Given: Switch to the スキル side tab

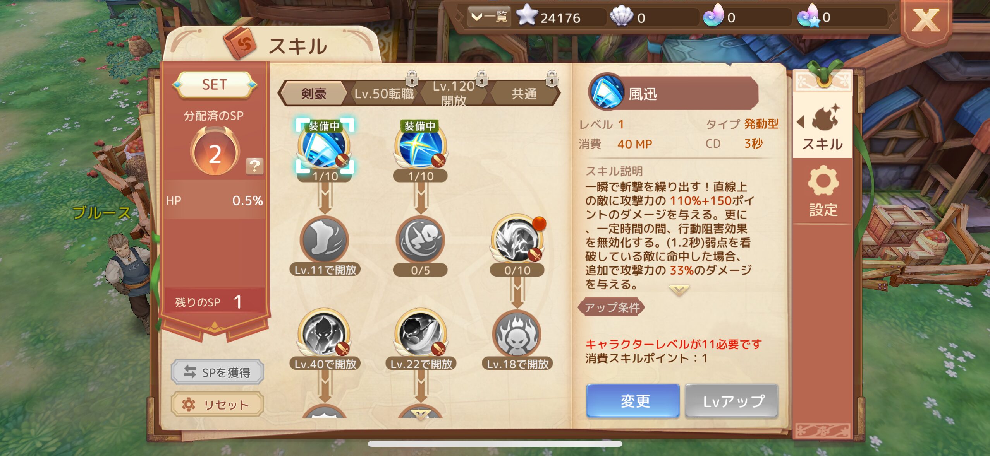Looking at the screenshot, I should click(822, 128).
